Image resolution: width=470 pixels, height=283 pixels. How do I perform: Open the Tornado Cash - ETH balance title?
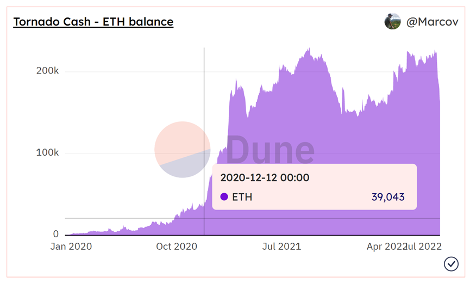coord(93,22)
